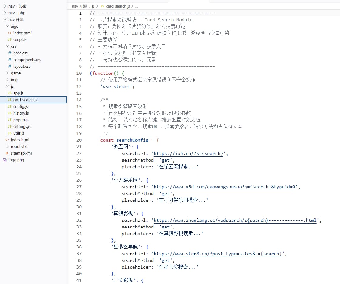Image resolution: width=340 pixels, height=284 pixels.
Task: Click the 'use strict' string on line 12
Action: 116,87
